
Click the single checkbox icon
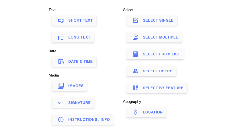click(135, 20)
